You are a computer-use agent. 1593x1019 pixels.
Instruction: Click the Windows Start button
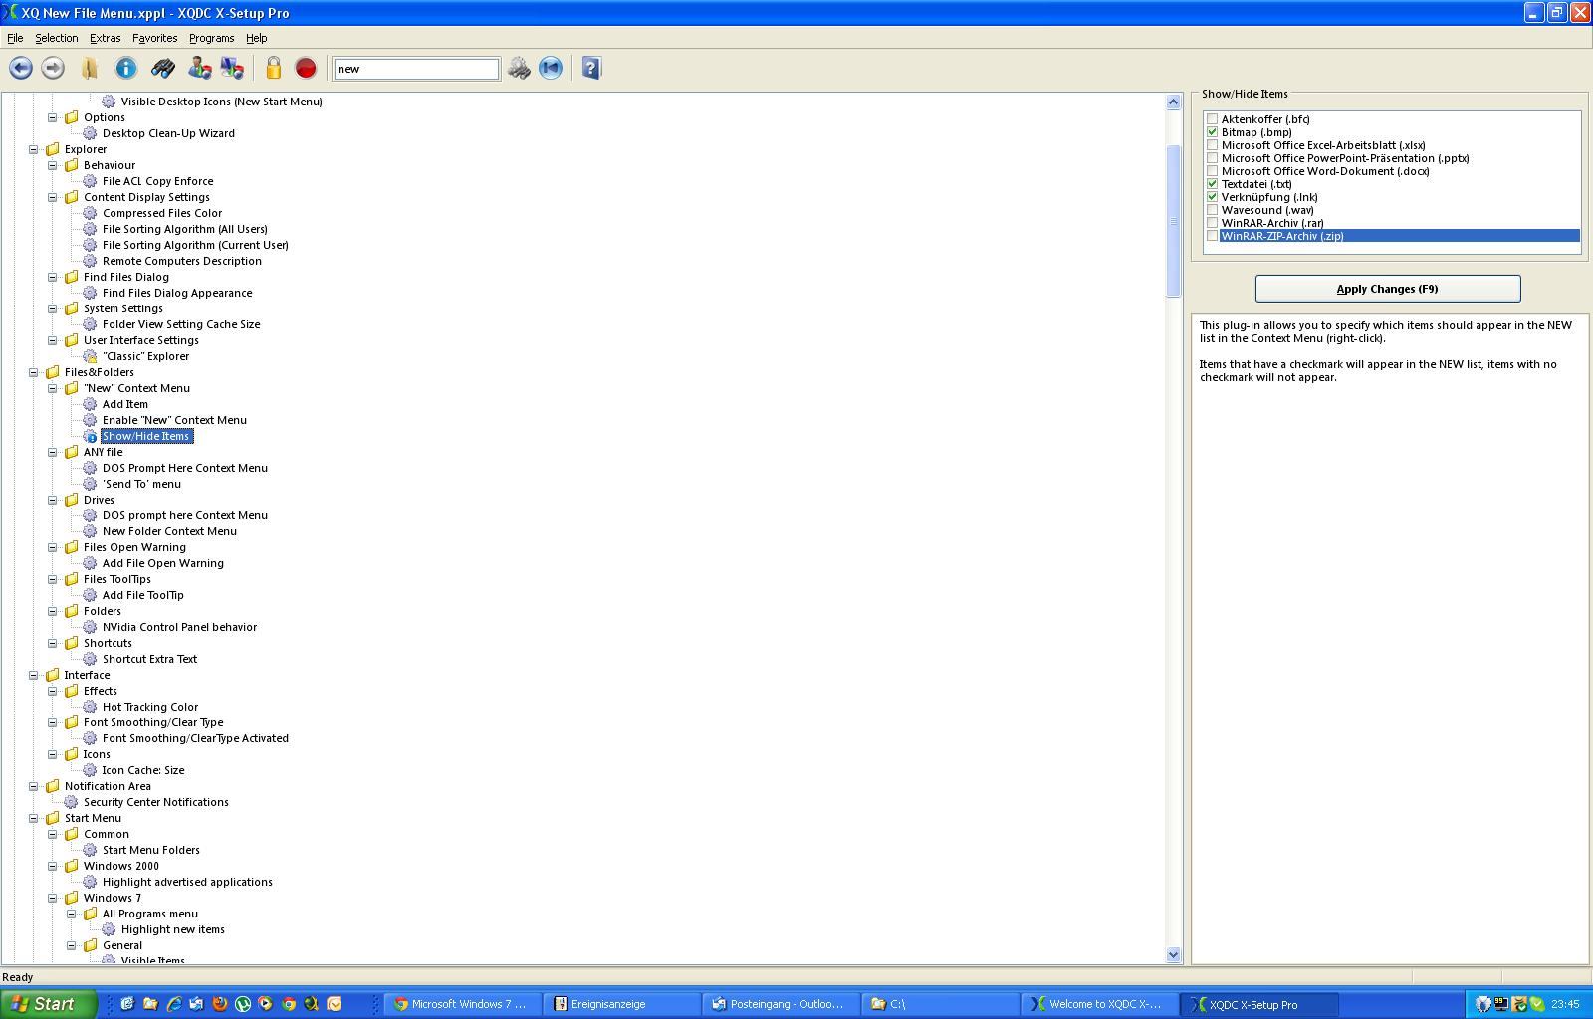(48, 1004)
